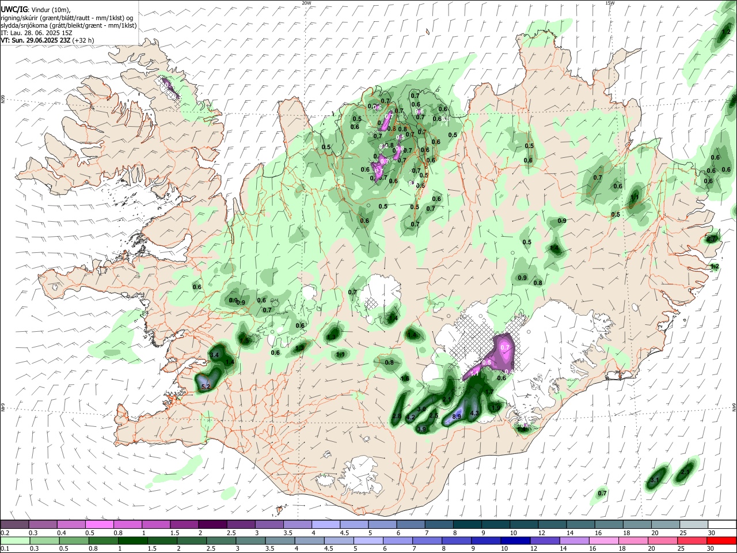
Task: Pick the bright pink swatch between 0.5 and 0.8, upper scale
Action: click(x=99, y=524)
